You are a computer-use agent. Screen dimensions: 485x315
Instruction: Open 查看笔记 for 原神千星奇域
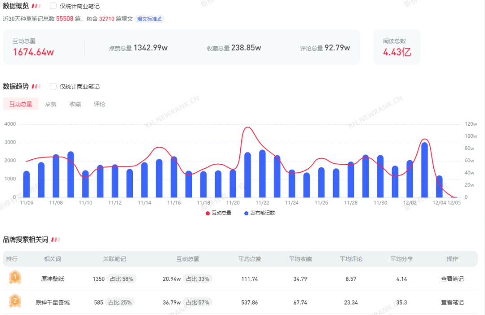(452, 302)
